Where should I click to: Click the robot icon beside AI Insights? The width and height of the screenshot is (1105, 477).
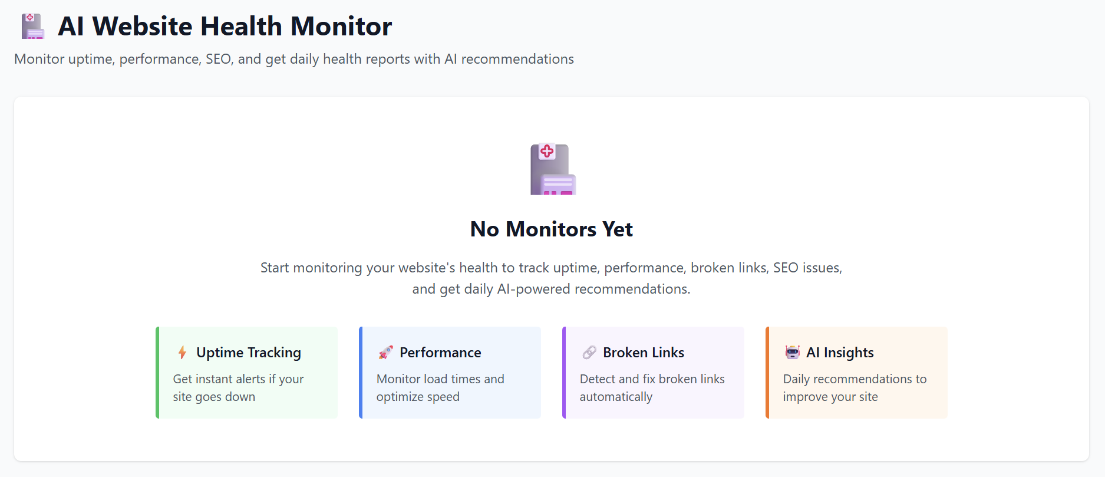pyautogui.click(x=792, y=353)
